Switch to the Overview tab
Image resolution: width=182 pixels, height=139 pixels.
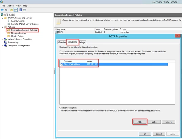pyautogui.click(x=62, y=42)
